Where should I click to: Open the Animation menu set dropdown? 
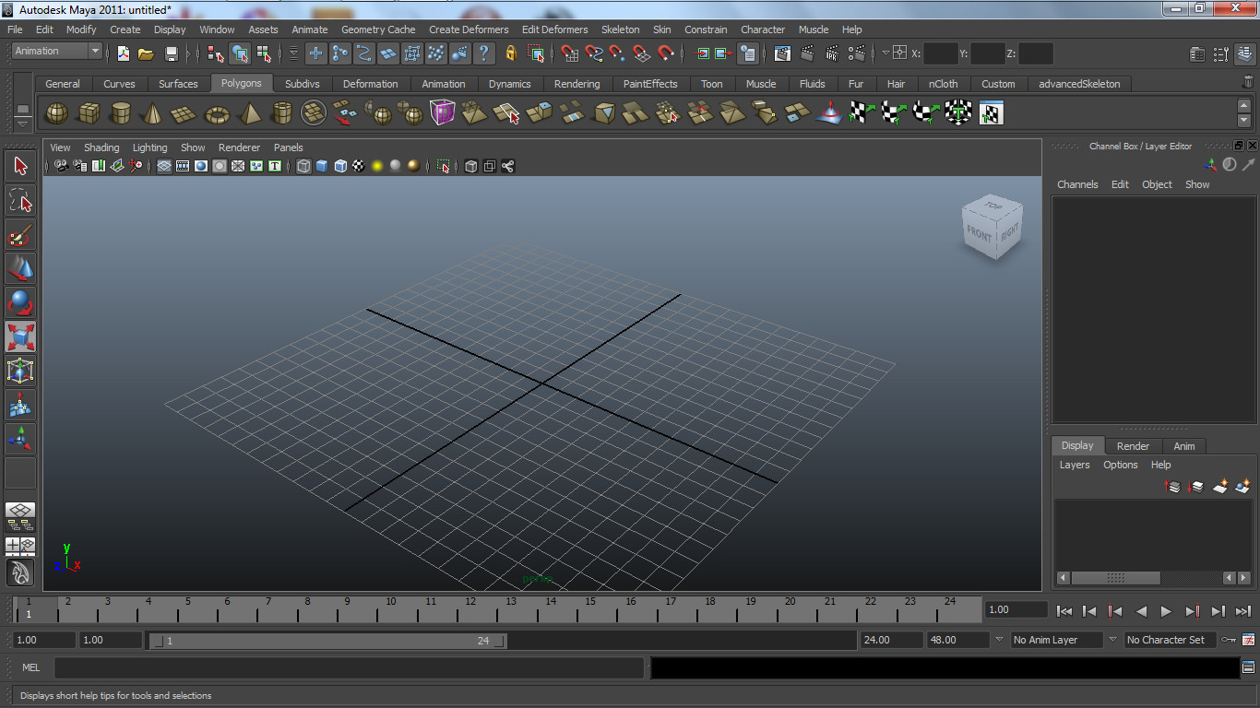pyautogui.click(x=57, y=51)
